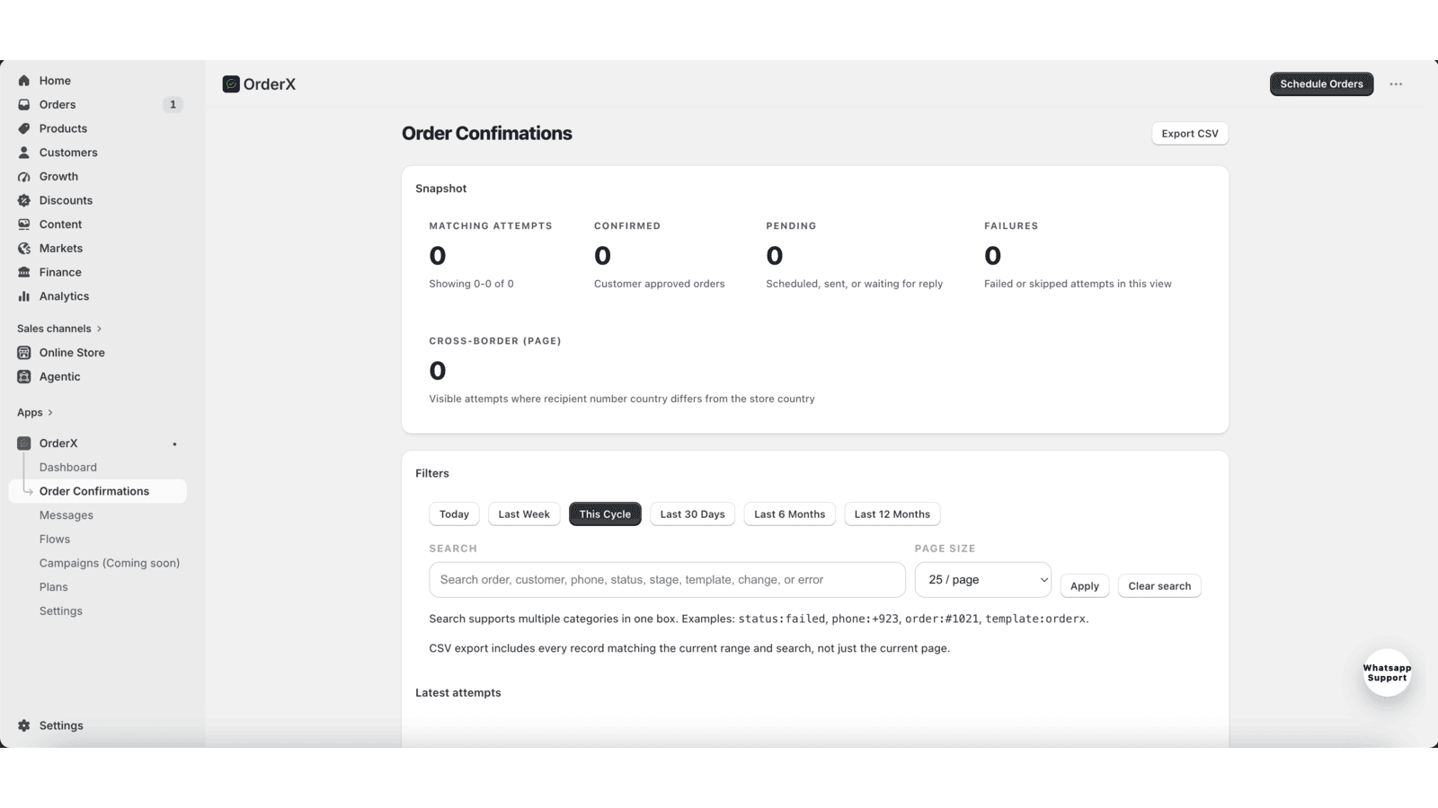1438x808 pixels.
Task: Click the Filters section title
Action: [x=432, y=473]
